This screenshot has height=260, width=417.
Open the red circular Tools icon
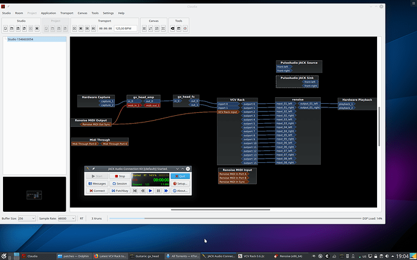185,28
